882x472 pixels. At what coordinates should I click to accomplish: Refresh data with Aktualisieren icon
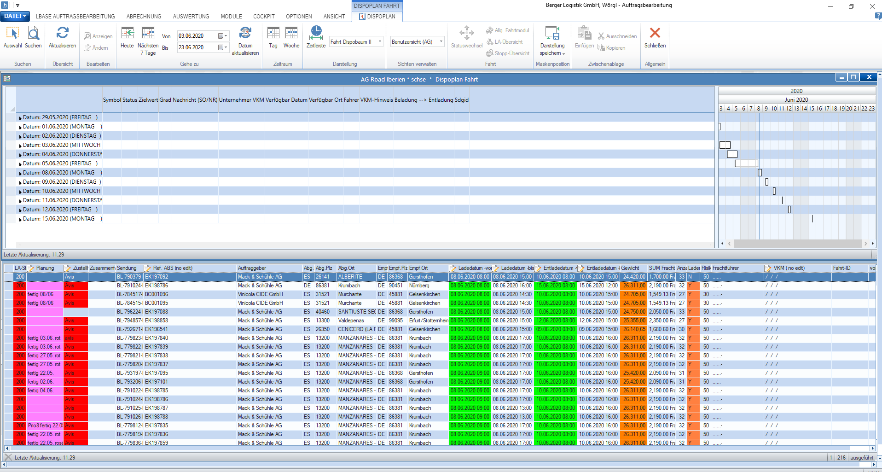click(62, 33)
